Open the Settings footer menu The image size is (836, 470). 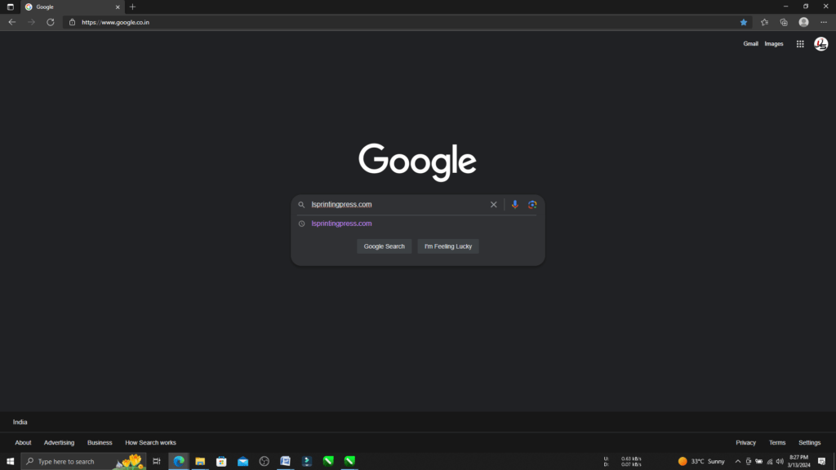809,443
